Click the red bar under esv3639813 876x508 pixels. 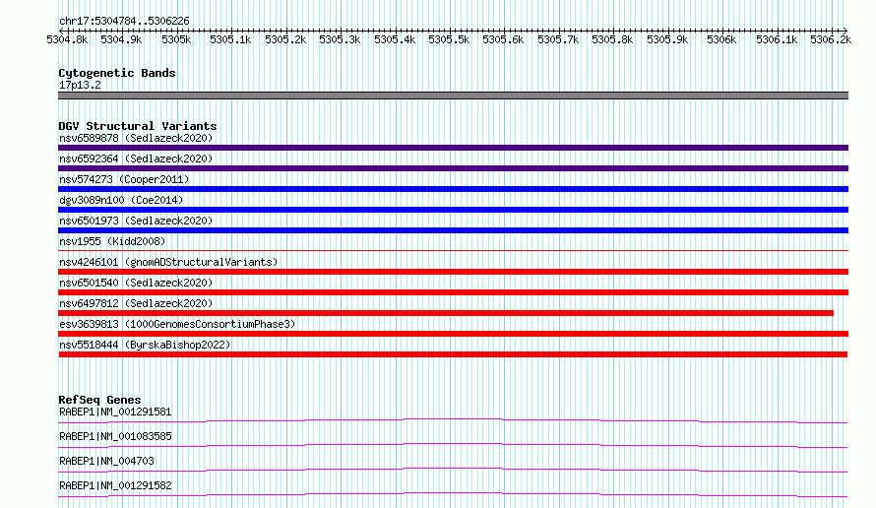click(x=453, y=334)
